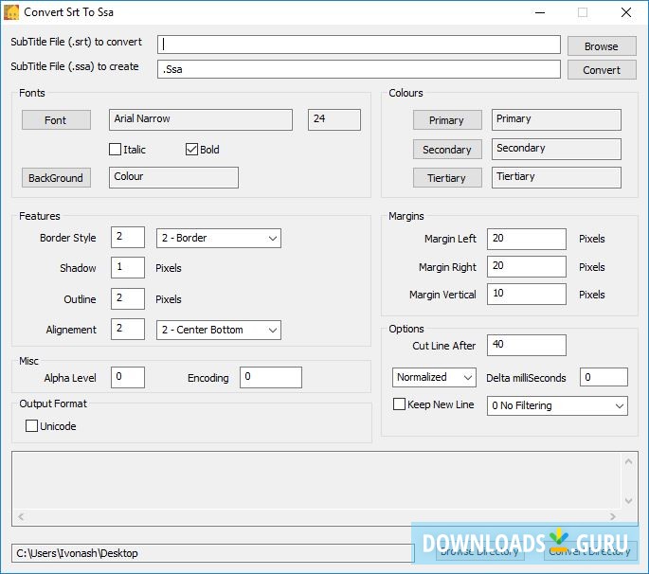
Task: Click the .ssa file to create field
Action: click(359, 69)
